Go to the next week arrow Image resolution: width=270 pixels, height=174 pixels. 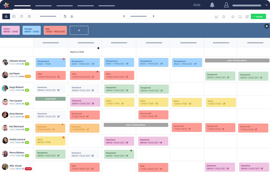coord(154,16)
